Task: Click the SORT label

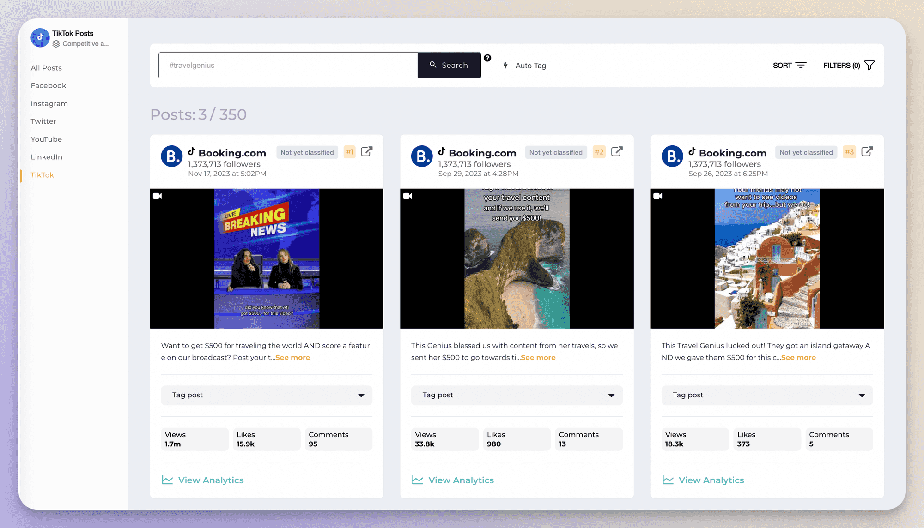Action: coord(782,66)
